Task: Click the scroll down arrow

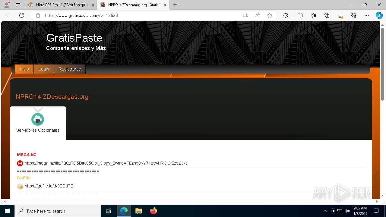Action: coord(382,196)
